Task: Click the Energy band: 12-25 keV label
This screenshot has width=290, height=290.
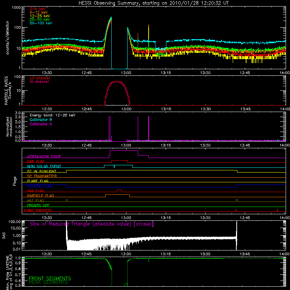Action: click(53, 115)
